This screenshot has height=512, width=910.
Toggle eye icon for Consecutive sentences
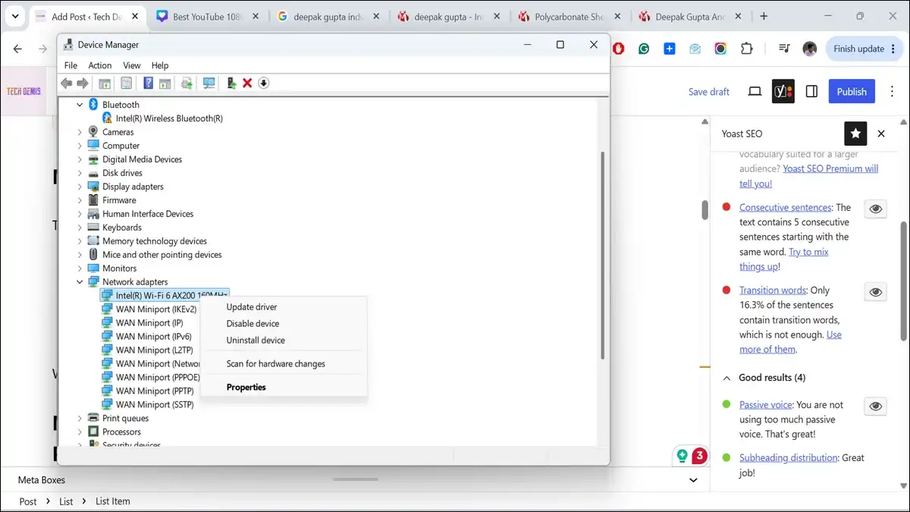(x=875, y=209)
